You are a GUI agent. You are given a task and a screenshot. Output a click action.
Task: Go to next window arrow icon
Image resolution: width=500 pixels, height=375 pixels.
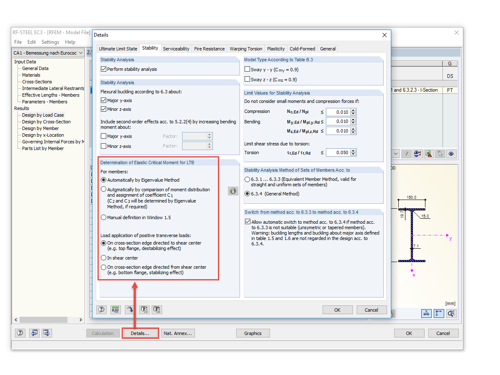coord(46,333)
